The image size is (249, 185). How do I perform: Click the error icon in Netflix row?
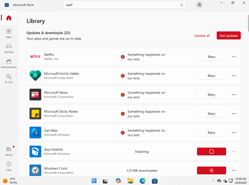(x=123, y=57)
